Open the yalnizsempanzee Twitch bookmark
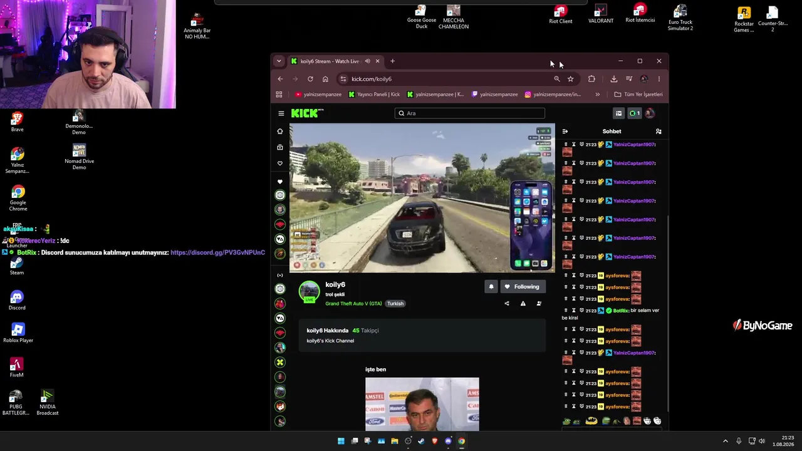This screenshot has height=451, width=802. [495, 95]
